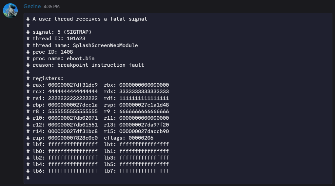Click Gezine's profile avatar
Image resolution: width=335 pixels, height=186 pixels.
point(10,10)
